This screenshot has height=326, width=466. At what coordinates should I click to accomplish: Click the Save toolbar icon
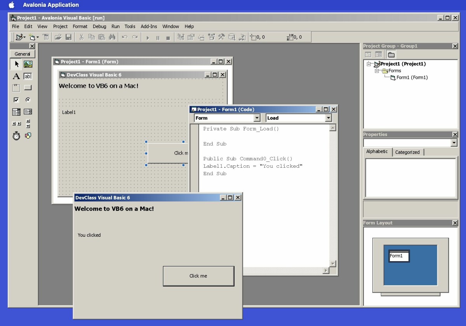[x=69, y=37]
